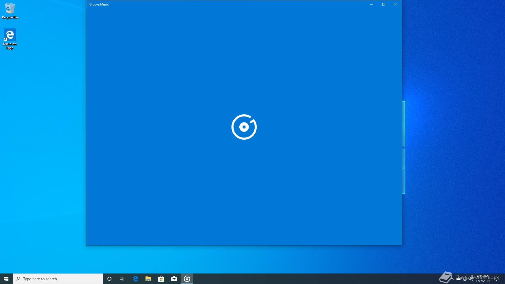The image size is (505, 284).
Task: Minimize the Groove Music window
Action: (x=371, y=4)
